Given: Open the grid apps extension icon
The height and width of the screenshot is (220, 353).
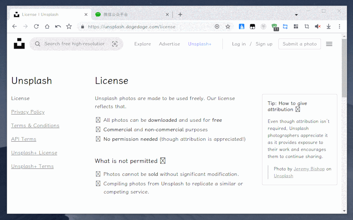Looking at the screenshot, I should tap(296, 26).
